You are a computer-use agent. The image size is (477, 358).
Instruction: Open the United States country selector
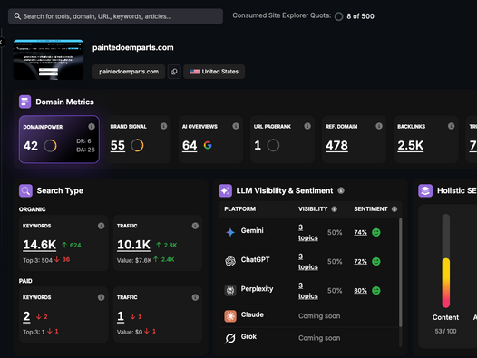[x=214, y=72]
